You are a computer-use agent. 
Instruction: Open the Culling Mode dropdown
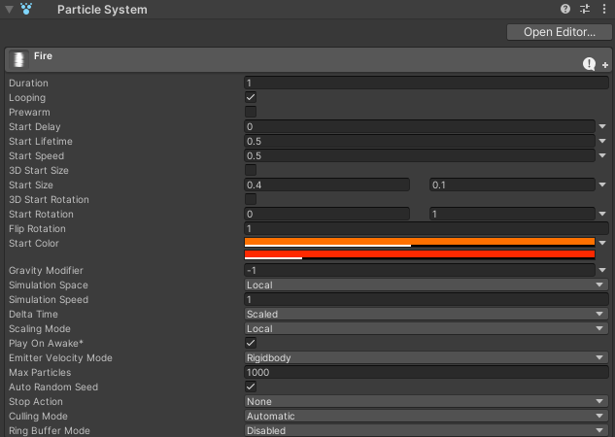(426, 417)
